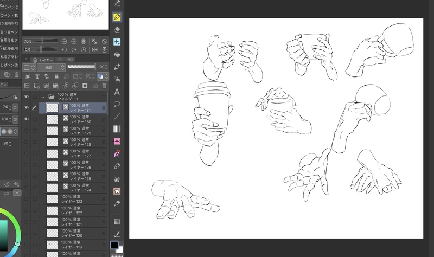Hide layer 130 with its eye icon

coord(26,119)
